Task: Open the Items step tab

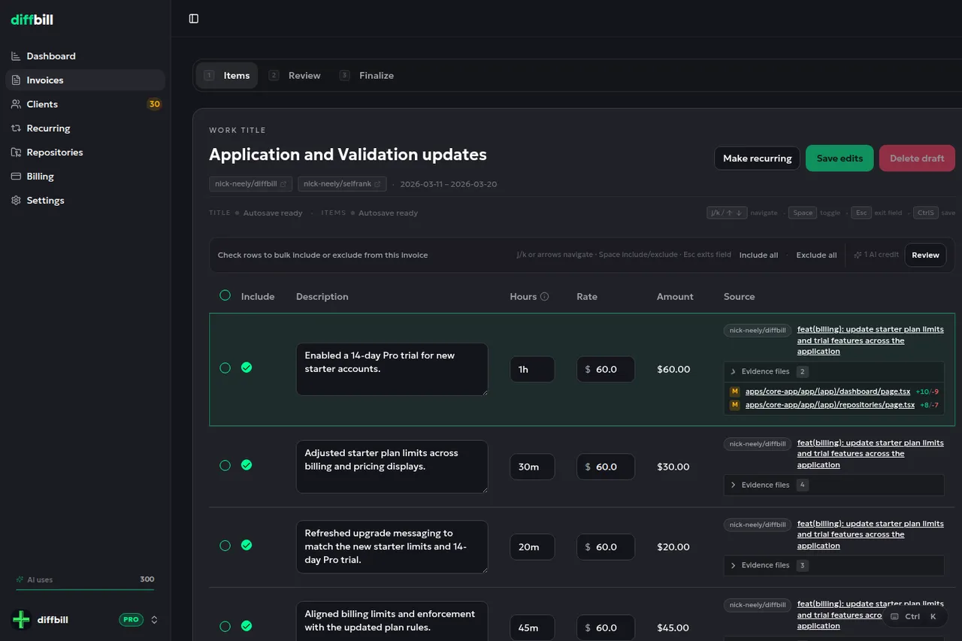Action: point(227,76)
